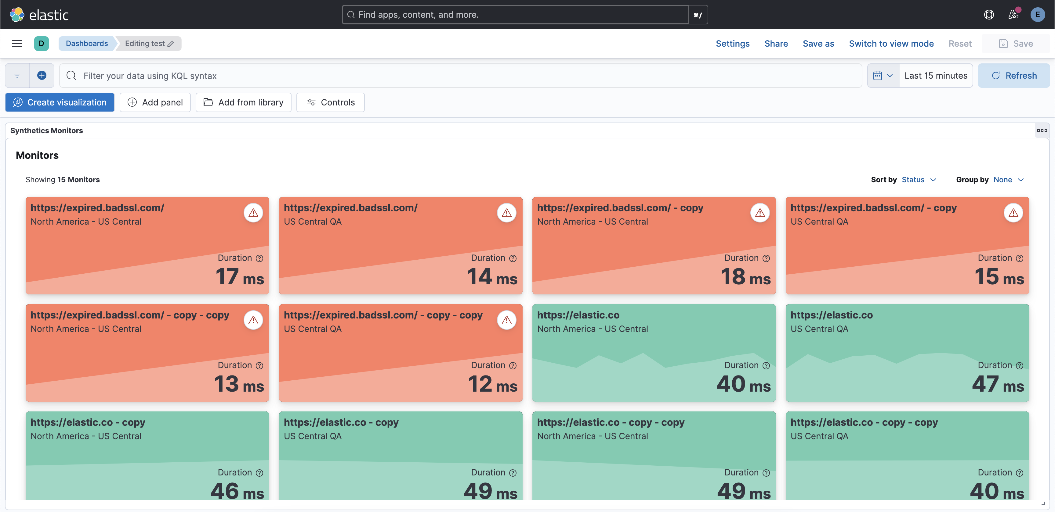1055x512 pixels.
Task: Click the Save button
Action: (x=1016, y=43)
